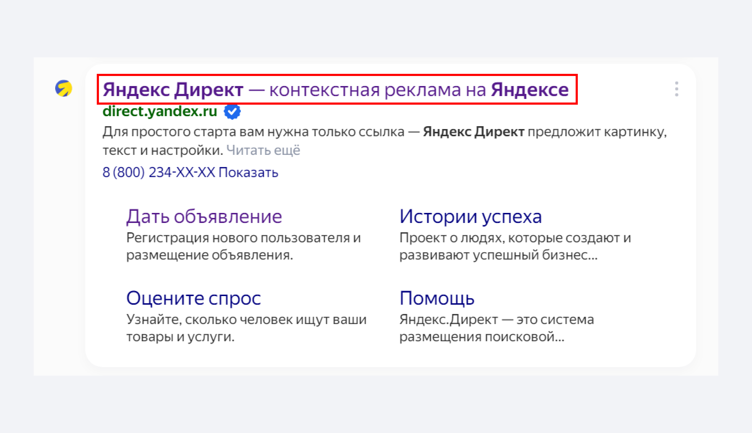
Task: Open the 'Яндекс Директ — контекстная реклама' title link
Action: 335,90
